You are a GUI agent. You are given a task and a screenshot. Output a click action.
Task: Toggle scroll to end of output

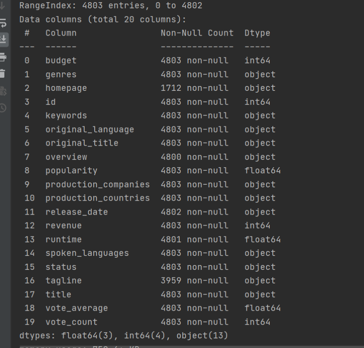click(x=3, y=39)
